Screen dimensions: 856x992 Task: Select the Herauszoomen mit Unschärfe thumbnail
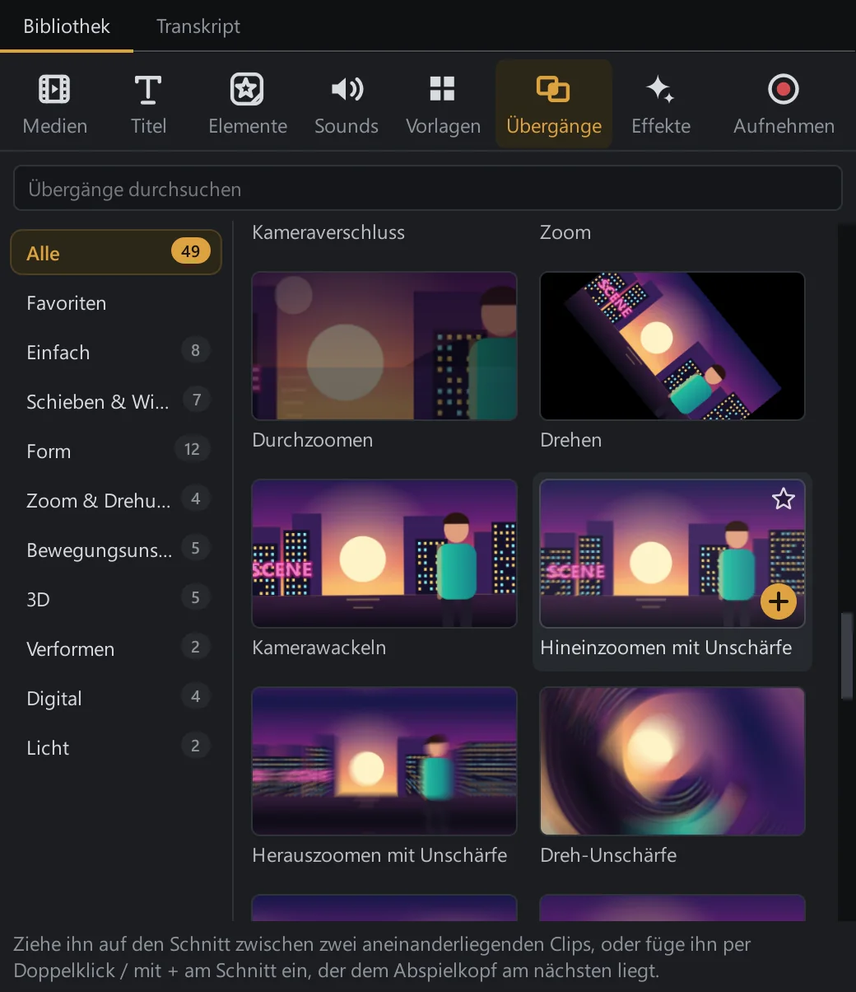(384, 761)
